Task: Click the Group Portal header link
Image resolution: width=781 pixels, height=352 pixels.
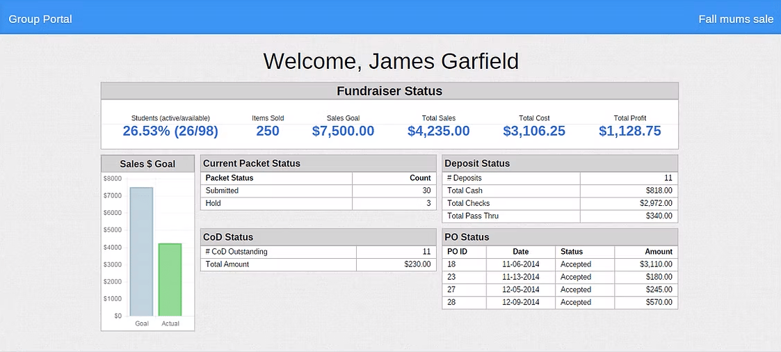Action: [x=40, y=19]
